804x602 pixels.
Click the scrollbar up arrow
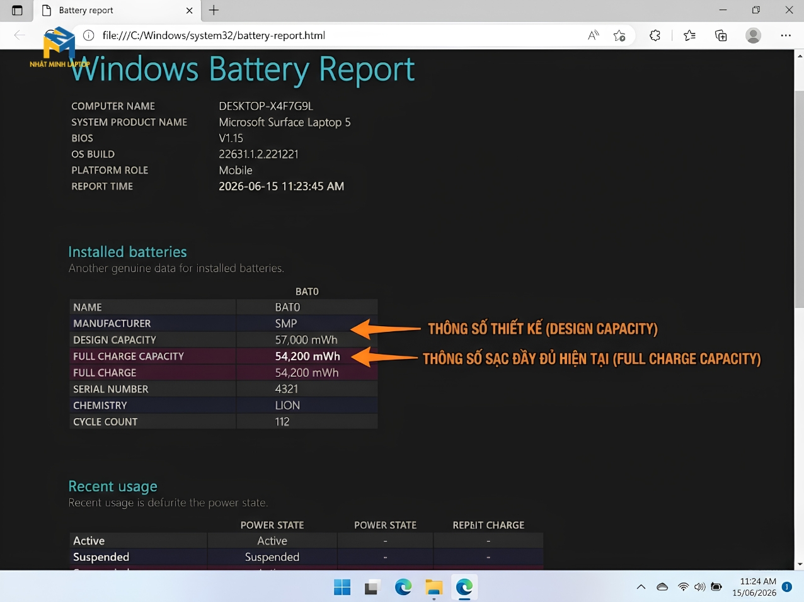pyautogui.click(x=800, y=55)
